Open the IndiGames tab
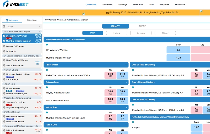 tap(164, 4)
